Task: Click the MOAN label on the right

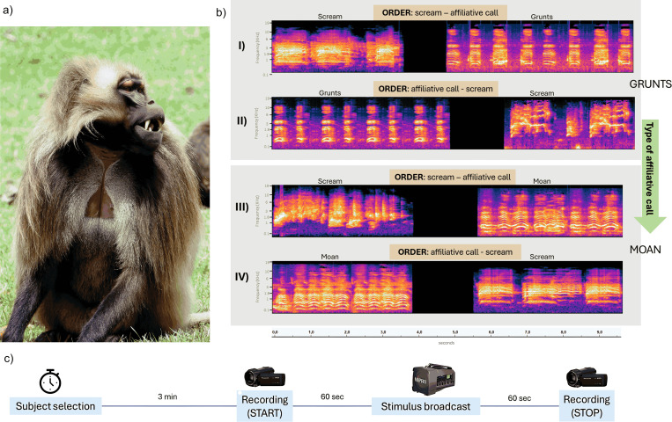Action: coord(645,250)
